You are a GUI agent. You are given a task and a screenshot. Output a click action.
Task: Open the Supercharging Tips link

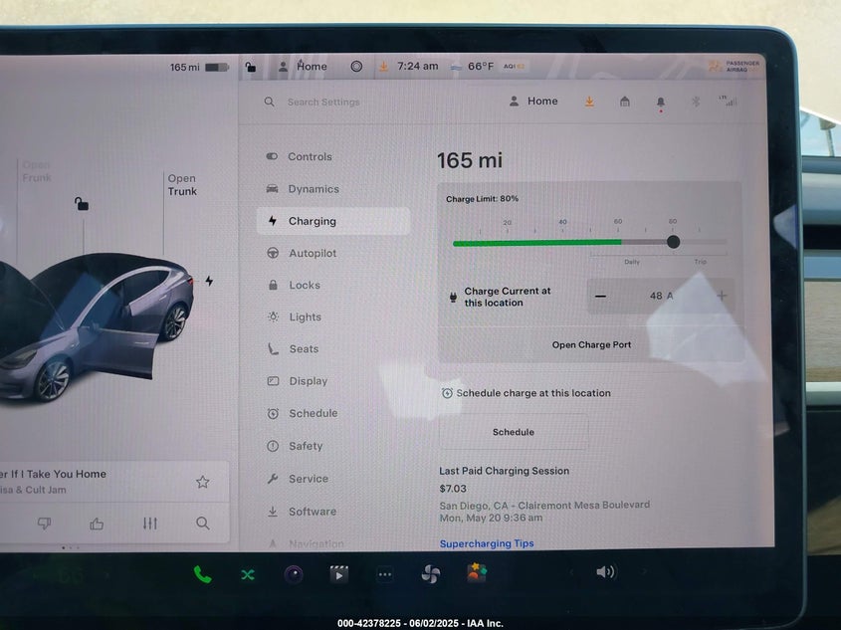click(x=487, y=543)
